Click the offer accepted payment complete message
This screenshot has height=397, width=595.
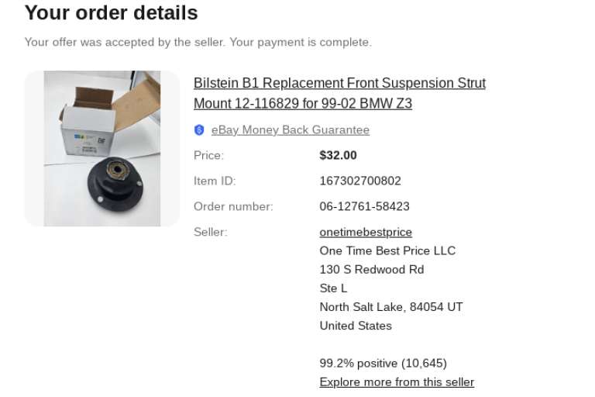(x=198, y=42)
